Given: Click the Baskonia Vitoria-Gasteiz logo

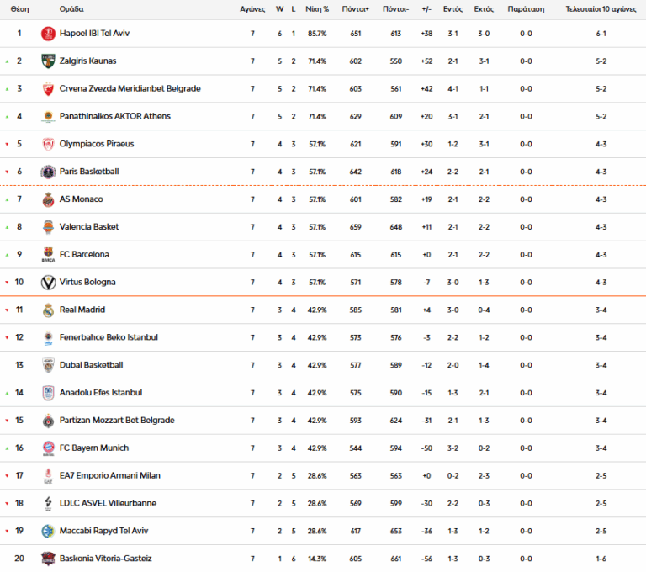Looking at the screenshot, I should [47, 559].
